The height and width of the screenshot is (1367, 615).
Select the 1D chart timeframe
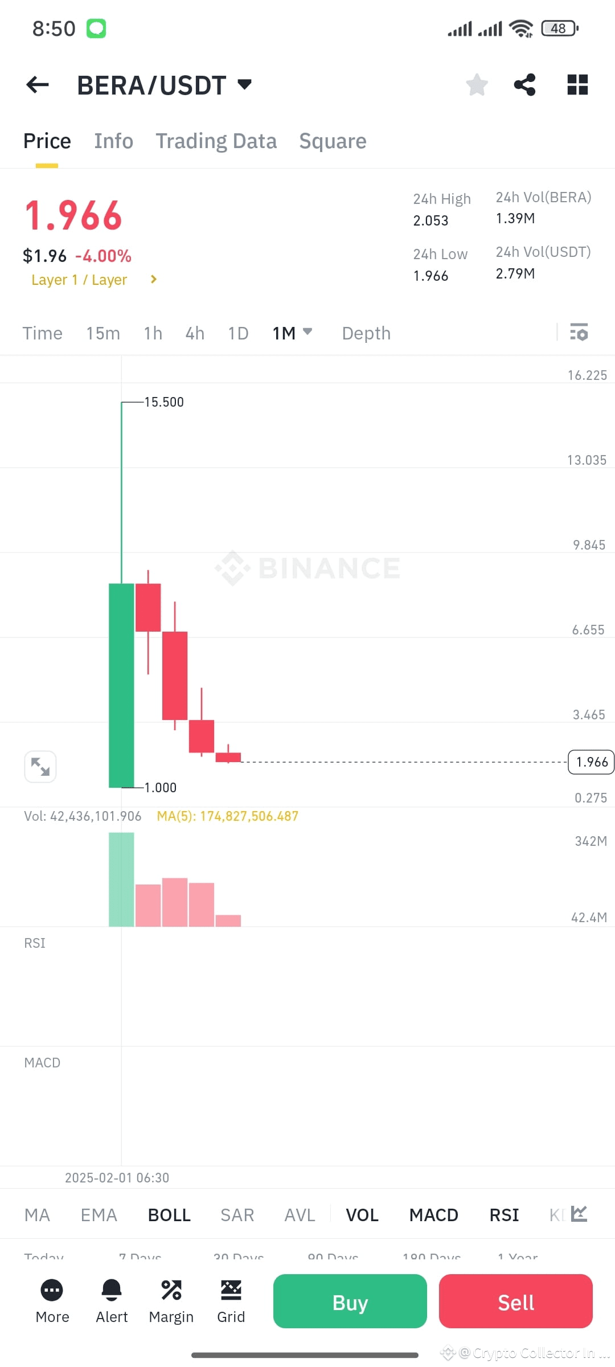click(x=238, y=333)
